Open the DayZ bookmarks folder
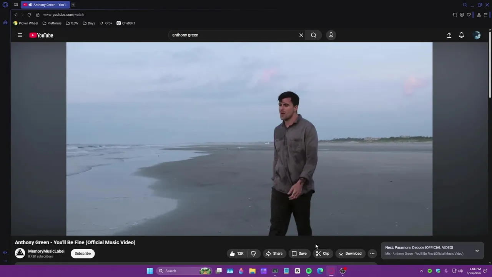 click(x=89, y=23)
